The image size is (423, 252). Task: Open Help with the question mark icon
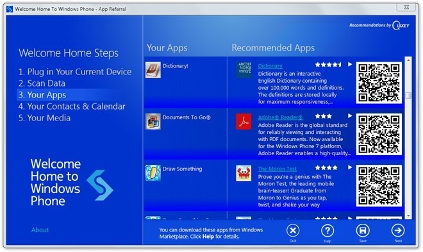328,231
